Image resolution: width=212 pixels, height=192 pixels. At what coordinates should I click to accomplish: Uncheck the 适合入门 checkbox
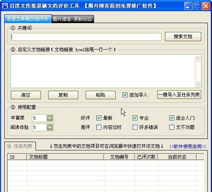point(172,118)
